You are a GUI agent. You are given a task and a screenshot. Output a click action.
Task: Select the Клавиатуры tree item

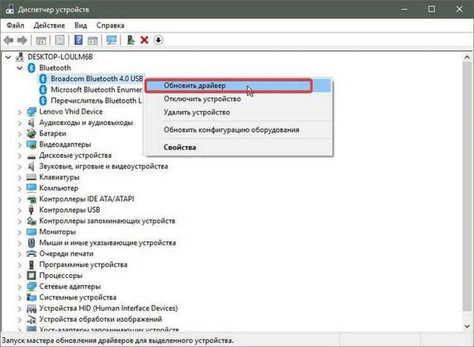58,177
